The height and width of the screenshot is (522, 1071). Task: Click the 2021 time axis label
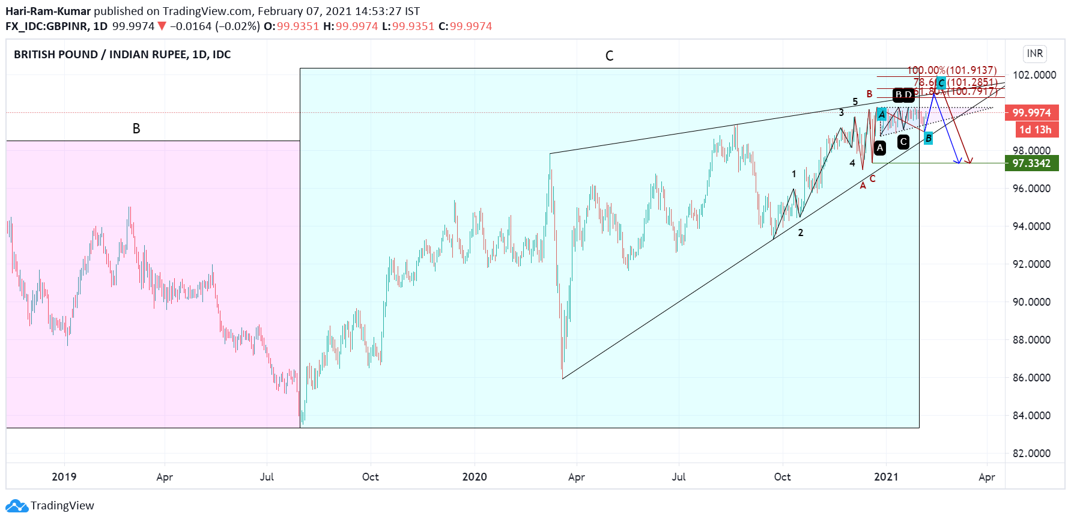click(x=886, y=477)
